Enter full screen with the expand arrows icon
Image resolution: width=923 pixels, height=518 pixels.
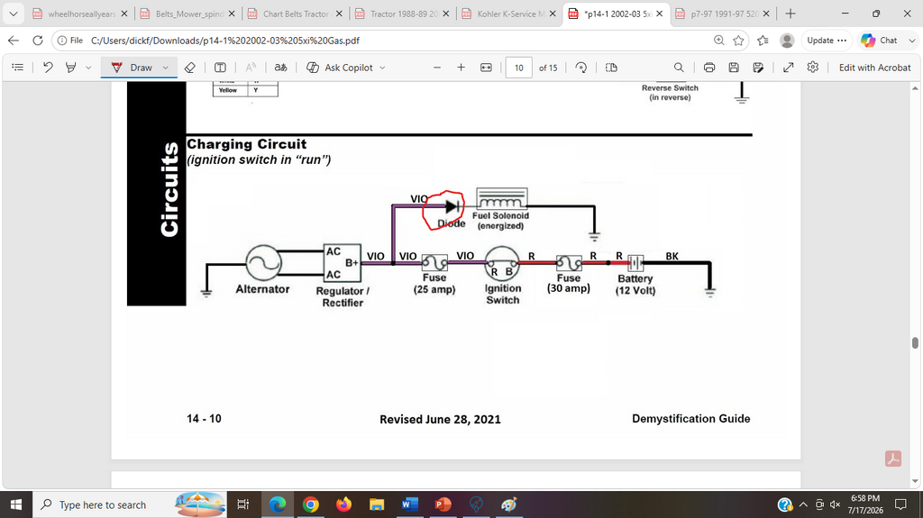tap(788, 68)
